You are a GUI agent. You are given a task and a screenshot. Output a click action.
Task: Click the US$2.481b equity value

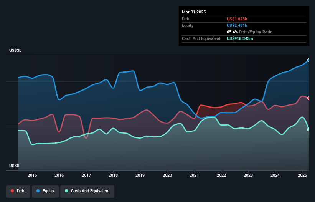click(237, 25)
